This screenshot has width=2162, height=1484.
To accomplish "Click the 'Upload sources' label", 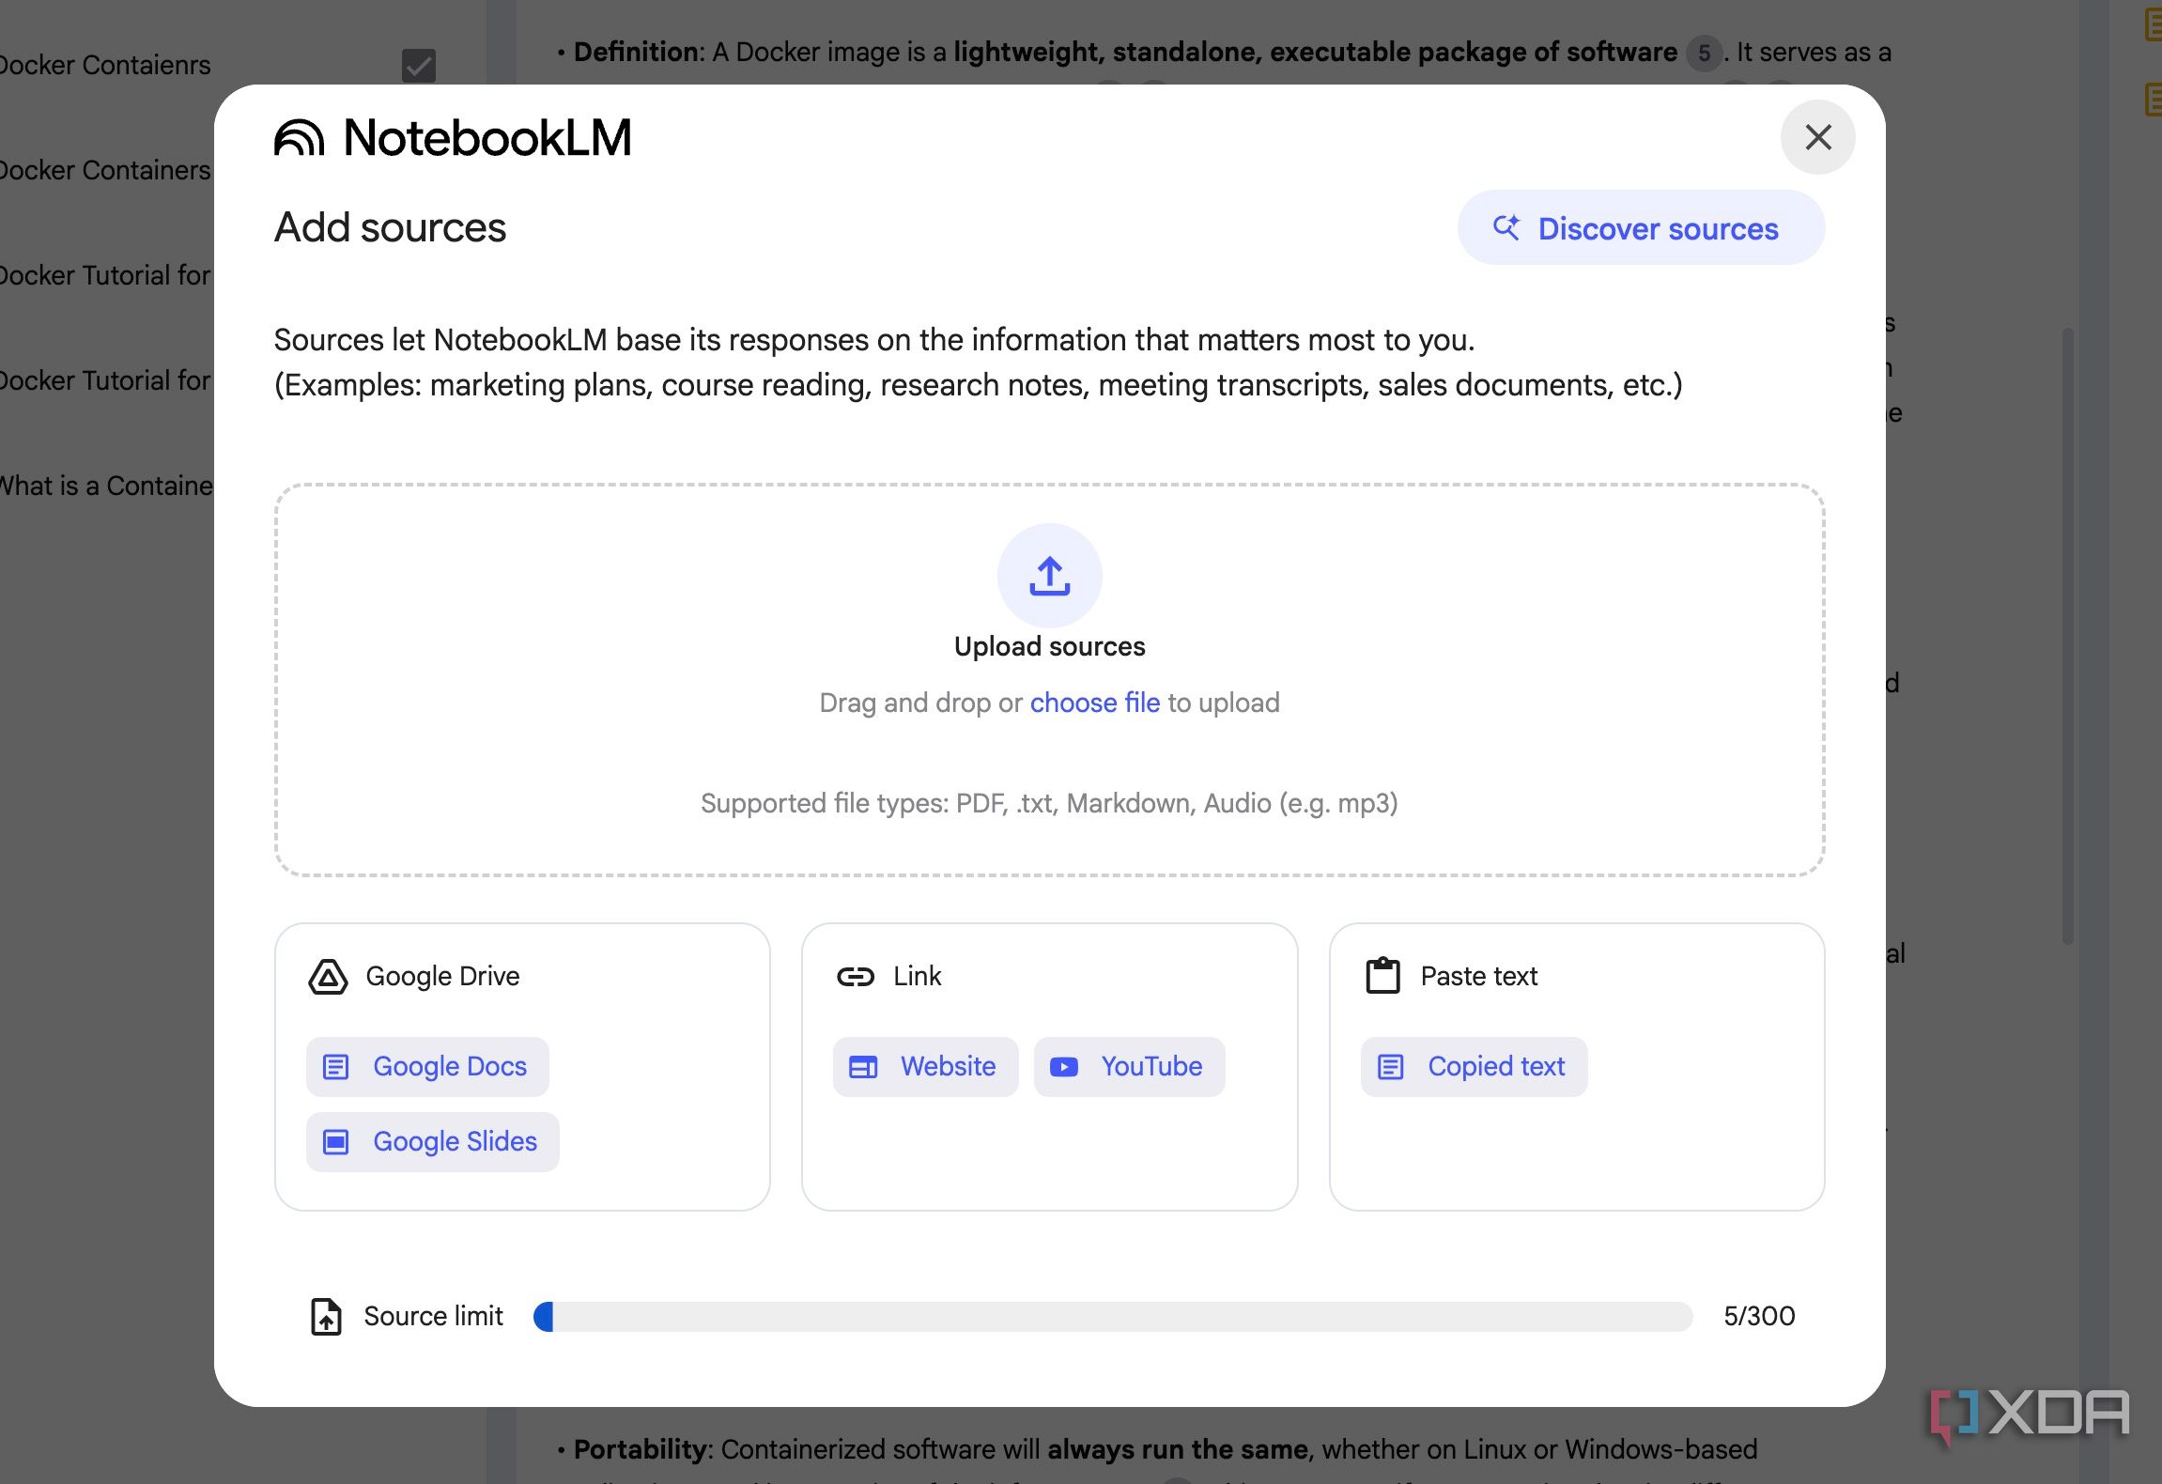I will click(x=1049, y=646).
